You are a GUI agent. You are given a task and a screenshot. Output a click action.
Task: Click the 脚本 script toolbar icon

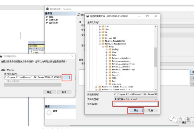[79, 15]
